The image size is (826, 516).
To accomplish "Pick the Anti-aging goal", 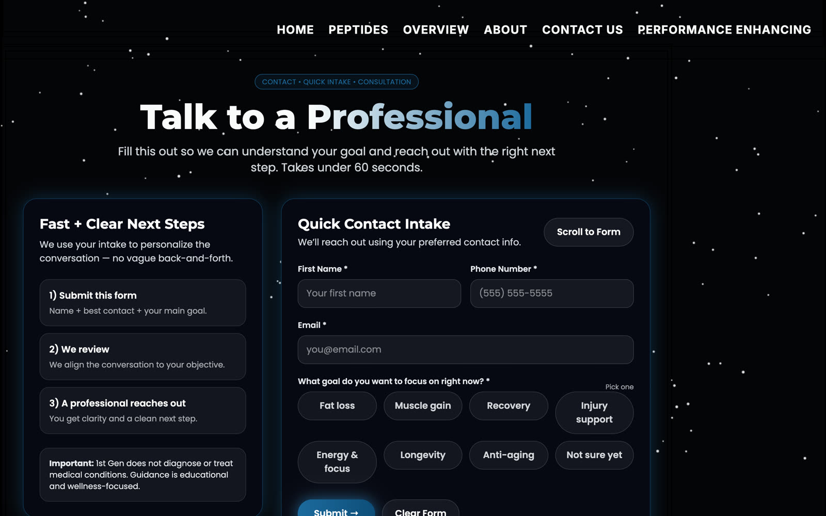I will 509,455.
